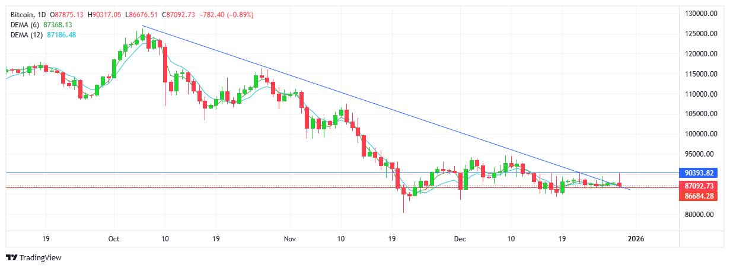Click the Dec label on time axis
The height and width of the screenshot is (268, 730).
pyautogui.click(x=460, y=239)
